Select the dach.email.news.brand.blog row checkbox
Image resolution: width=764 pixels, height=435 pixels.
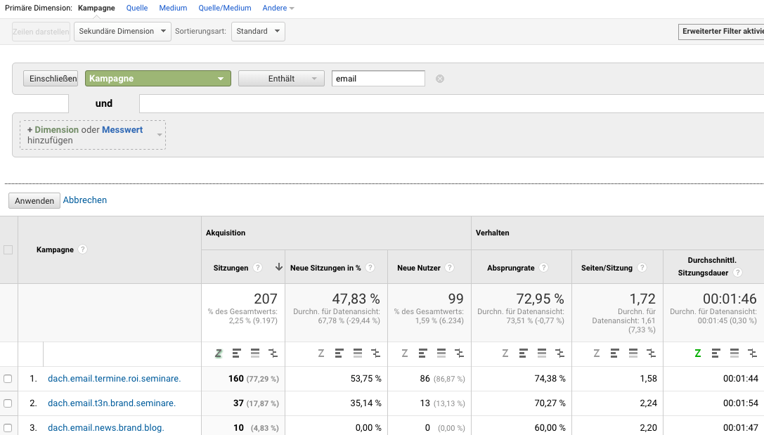[8, 428]
